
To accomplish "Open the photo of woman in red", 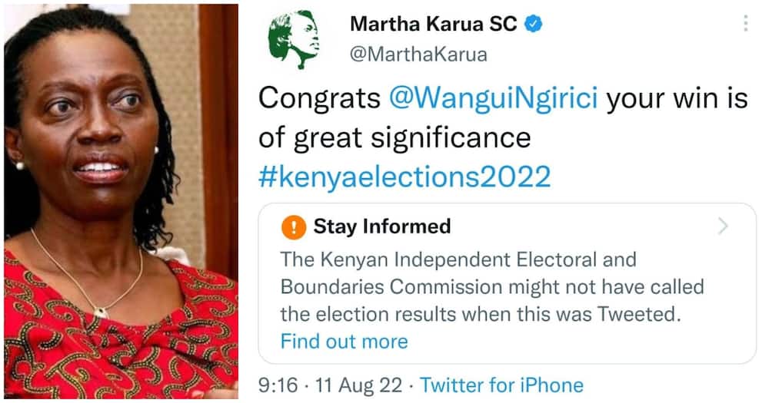I will pyautogui.click(x=122, y=201).
